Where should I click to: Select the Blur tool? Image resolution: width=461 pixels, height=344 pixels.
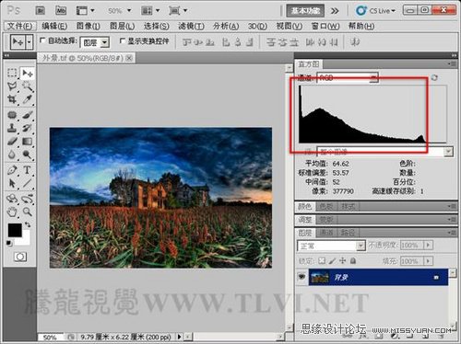(12, 155)
